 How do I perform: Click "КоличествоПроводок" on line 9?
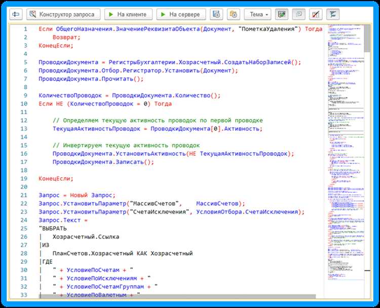point(70,95)
